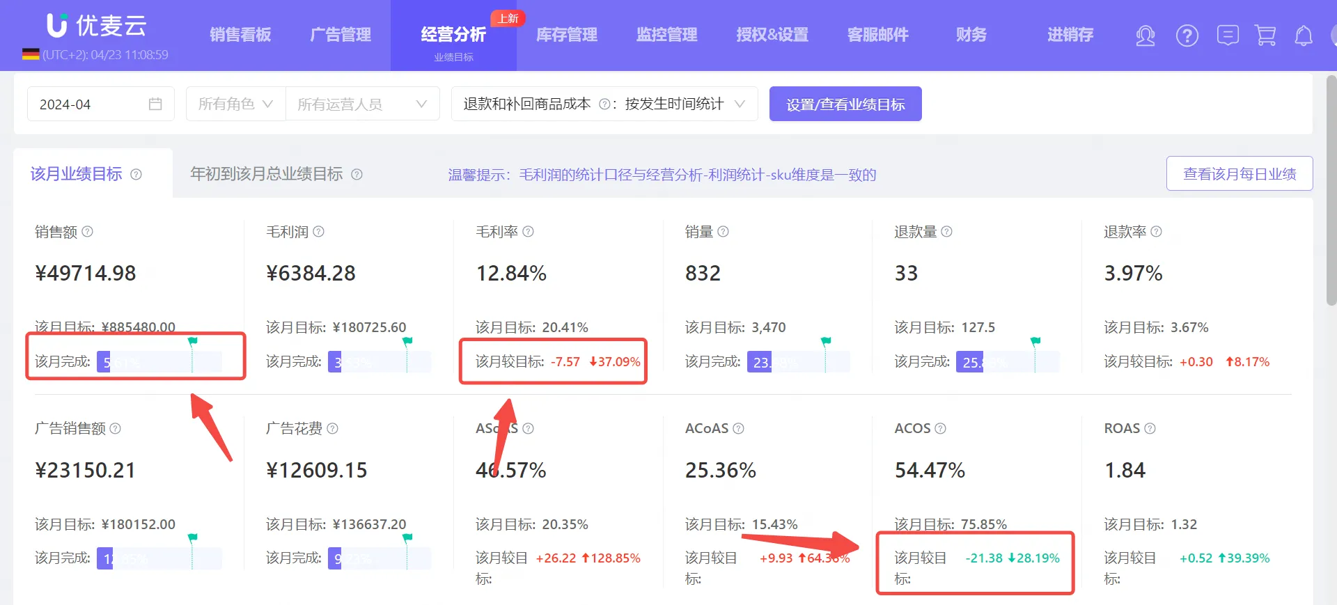Click help icon next to ACOS
The image size is (1337, 605).
tap(941, 428)
